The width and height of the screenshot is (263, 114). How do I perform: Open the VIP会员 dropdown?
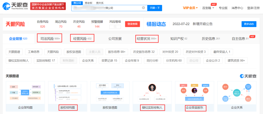tap(190, 8)
